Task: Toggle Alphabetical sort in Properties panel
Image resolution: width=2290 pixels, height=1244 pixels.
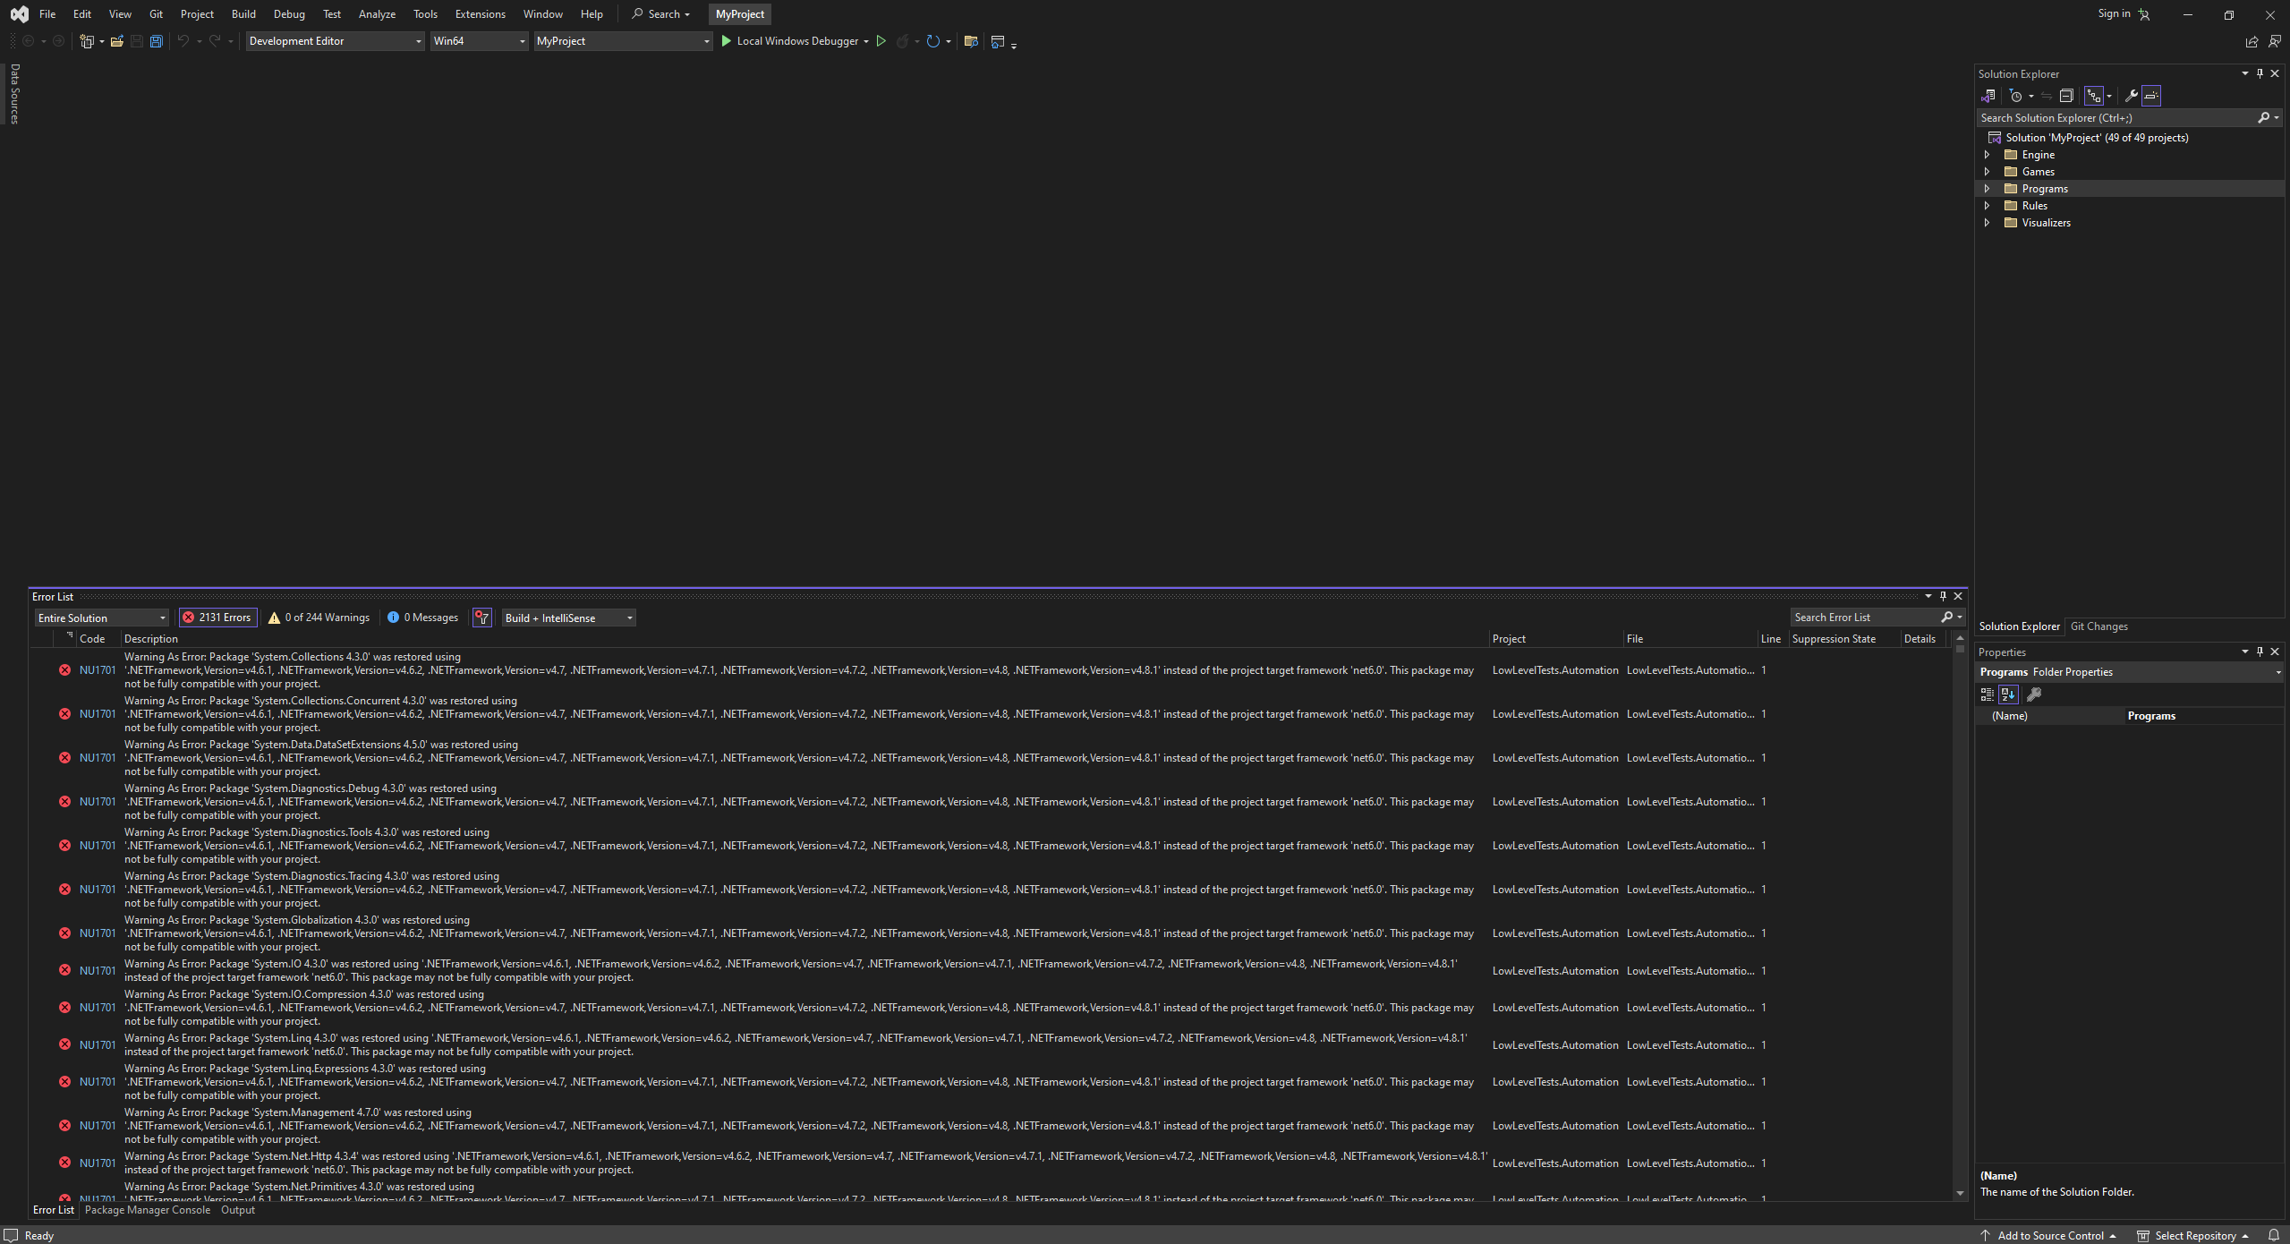Action: pos(2008,694)
